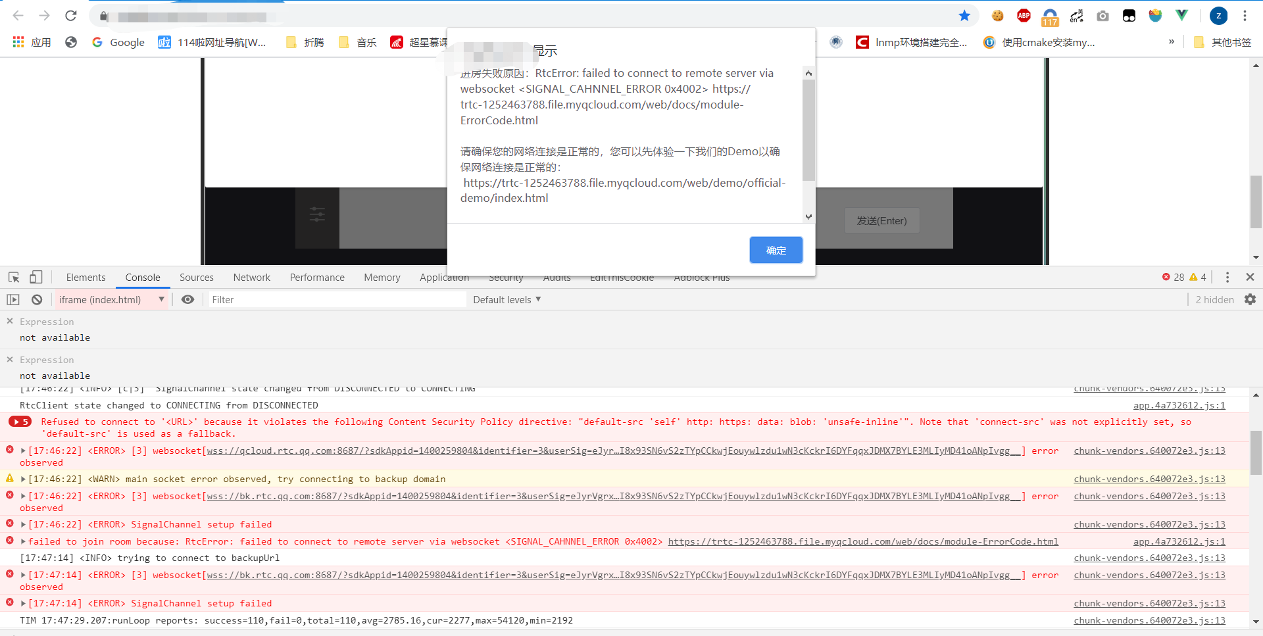Image resolution: width=1263 pixels, height=636 pixels.
Task: Open the chunk-vendors.640072e3.js:13 source link
Action: pos(1149,451)
